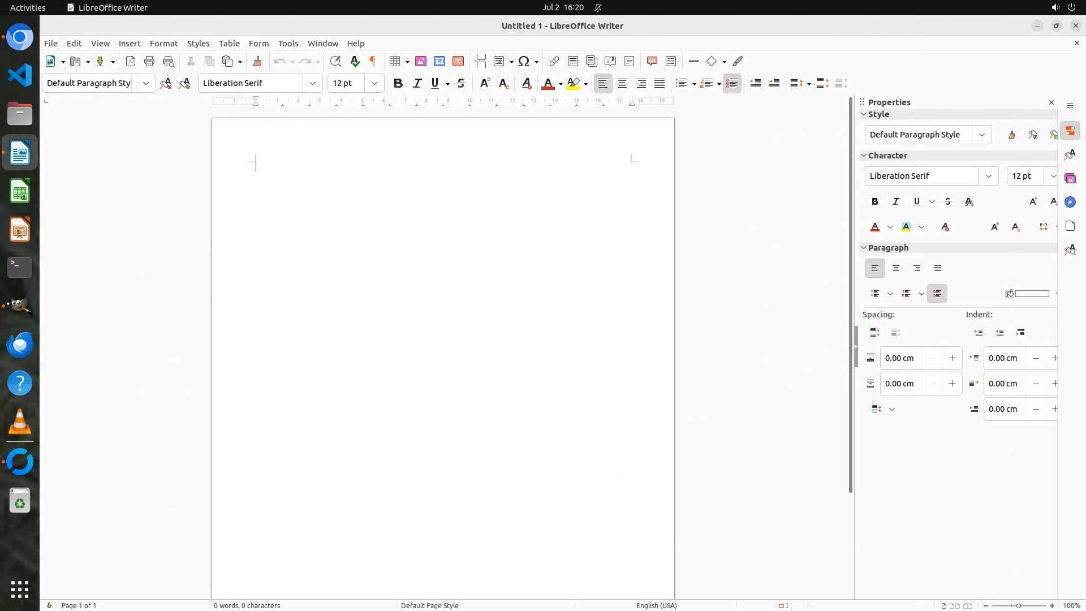Open the Tools menu
The width and height of the screenshot is (1086, 611).
click(x=288, y=44)
